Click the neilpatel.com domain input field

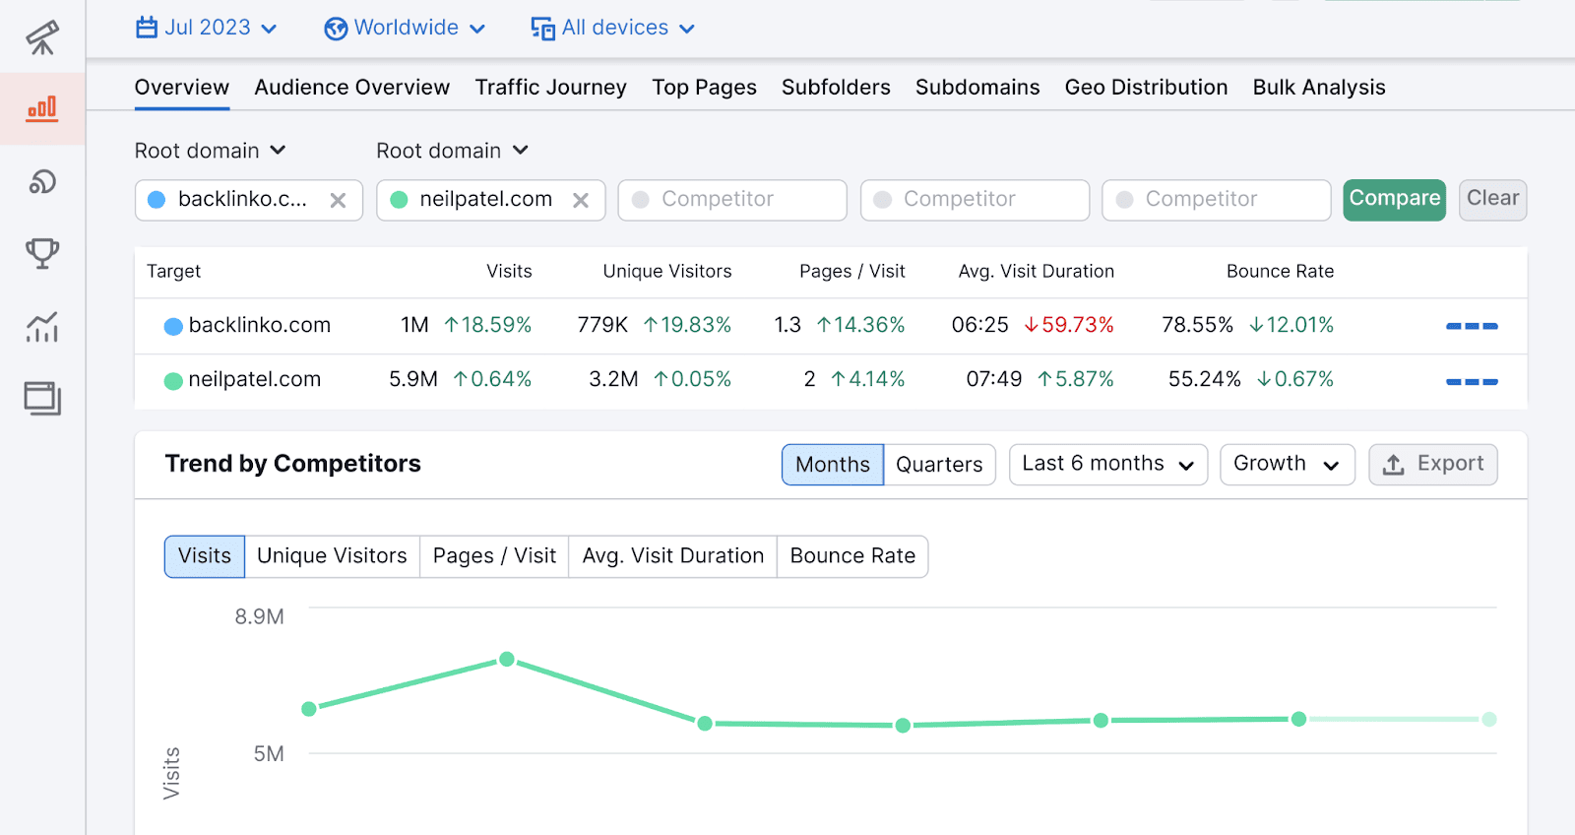coord(490,200)
